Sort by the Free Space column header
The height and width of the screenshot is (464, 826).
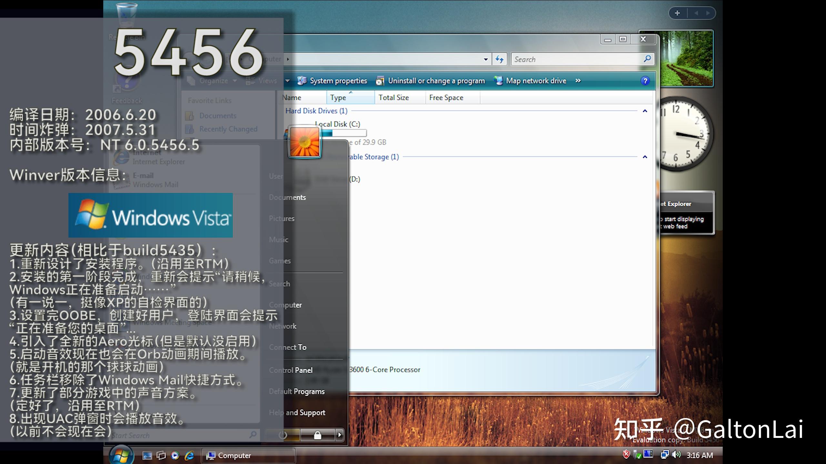tap(453, 97)
